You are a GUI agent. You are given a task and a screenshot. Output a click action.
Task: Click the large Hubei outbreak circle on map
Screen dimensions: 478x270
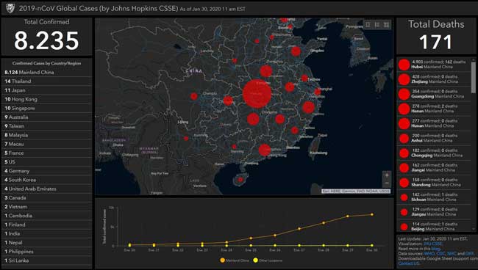tap(257, 94)
